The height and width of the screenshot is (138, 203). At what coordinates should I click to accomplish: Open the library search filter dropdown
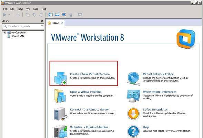click(42, 26)
